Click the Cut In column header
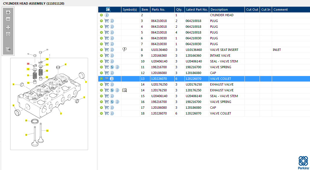Screen dimensions: 310x170 [266, 10]
